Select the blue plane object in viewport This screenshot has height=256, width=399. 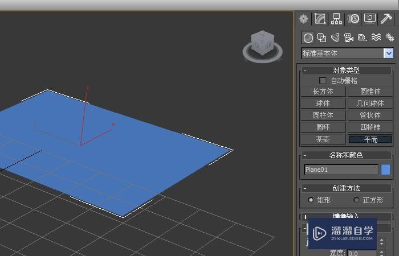click(x=142, y=158)
